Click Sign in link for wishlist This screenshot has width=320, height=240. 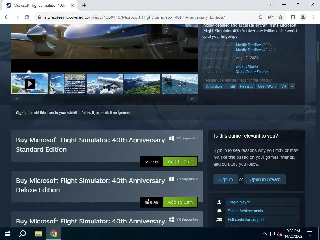click(22, 112)
